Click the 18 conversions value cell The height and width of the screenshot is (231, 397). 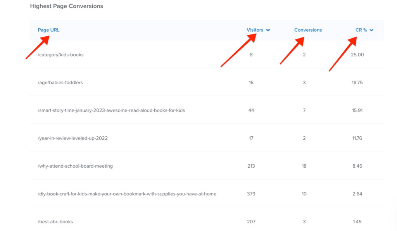coord(304,166)
